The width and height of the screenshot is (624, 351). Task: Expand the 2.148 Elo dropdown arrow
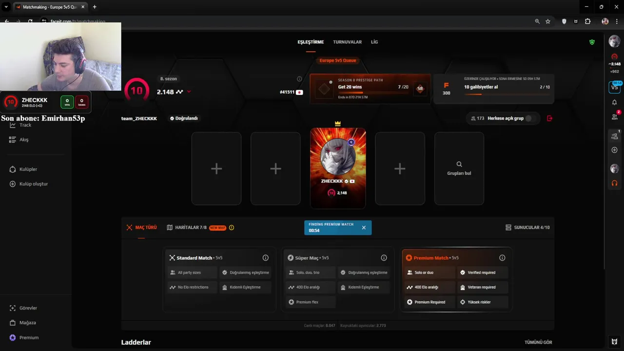click(x=189, y=92)
